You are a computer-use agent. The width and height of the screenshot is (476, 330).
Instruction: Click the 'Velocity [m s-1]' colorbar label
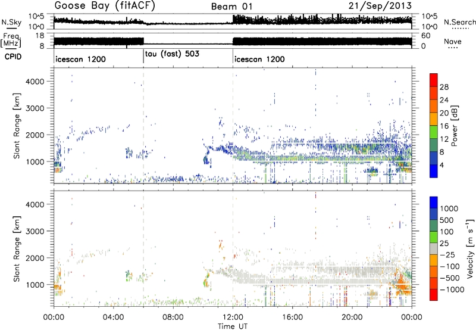(x=470, y=248)
